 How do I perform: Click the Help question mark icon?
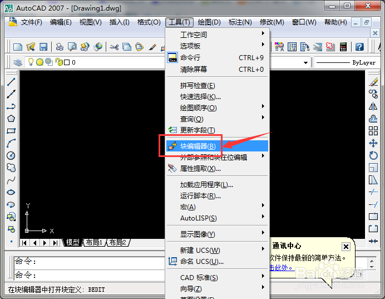pos(359,47)
